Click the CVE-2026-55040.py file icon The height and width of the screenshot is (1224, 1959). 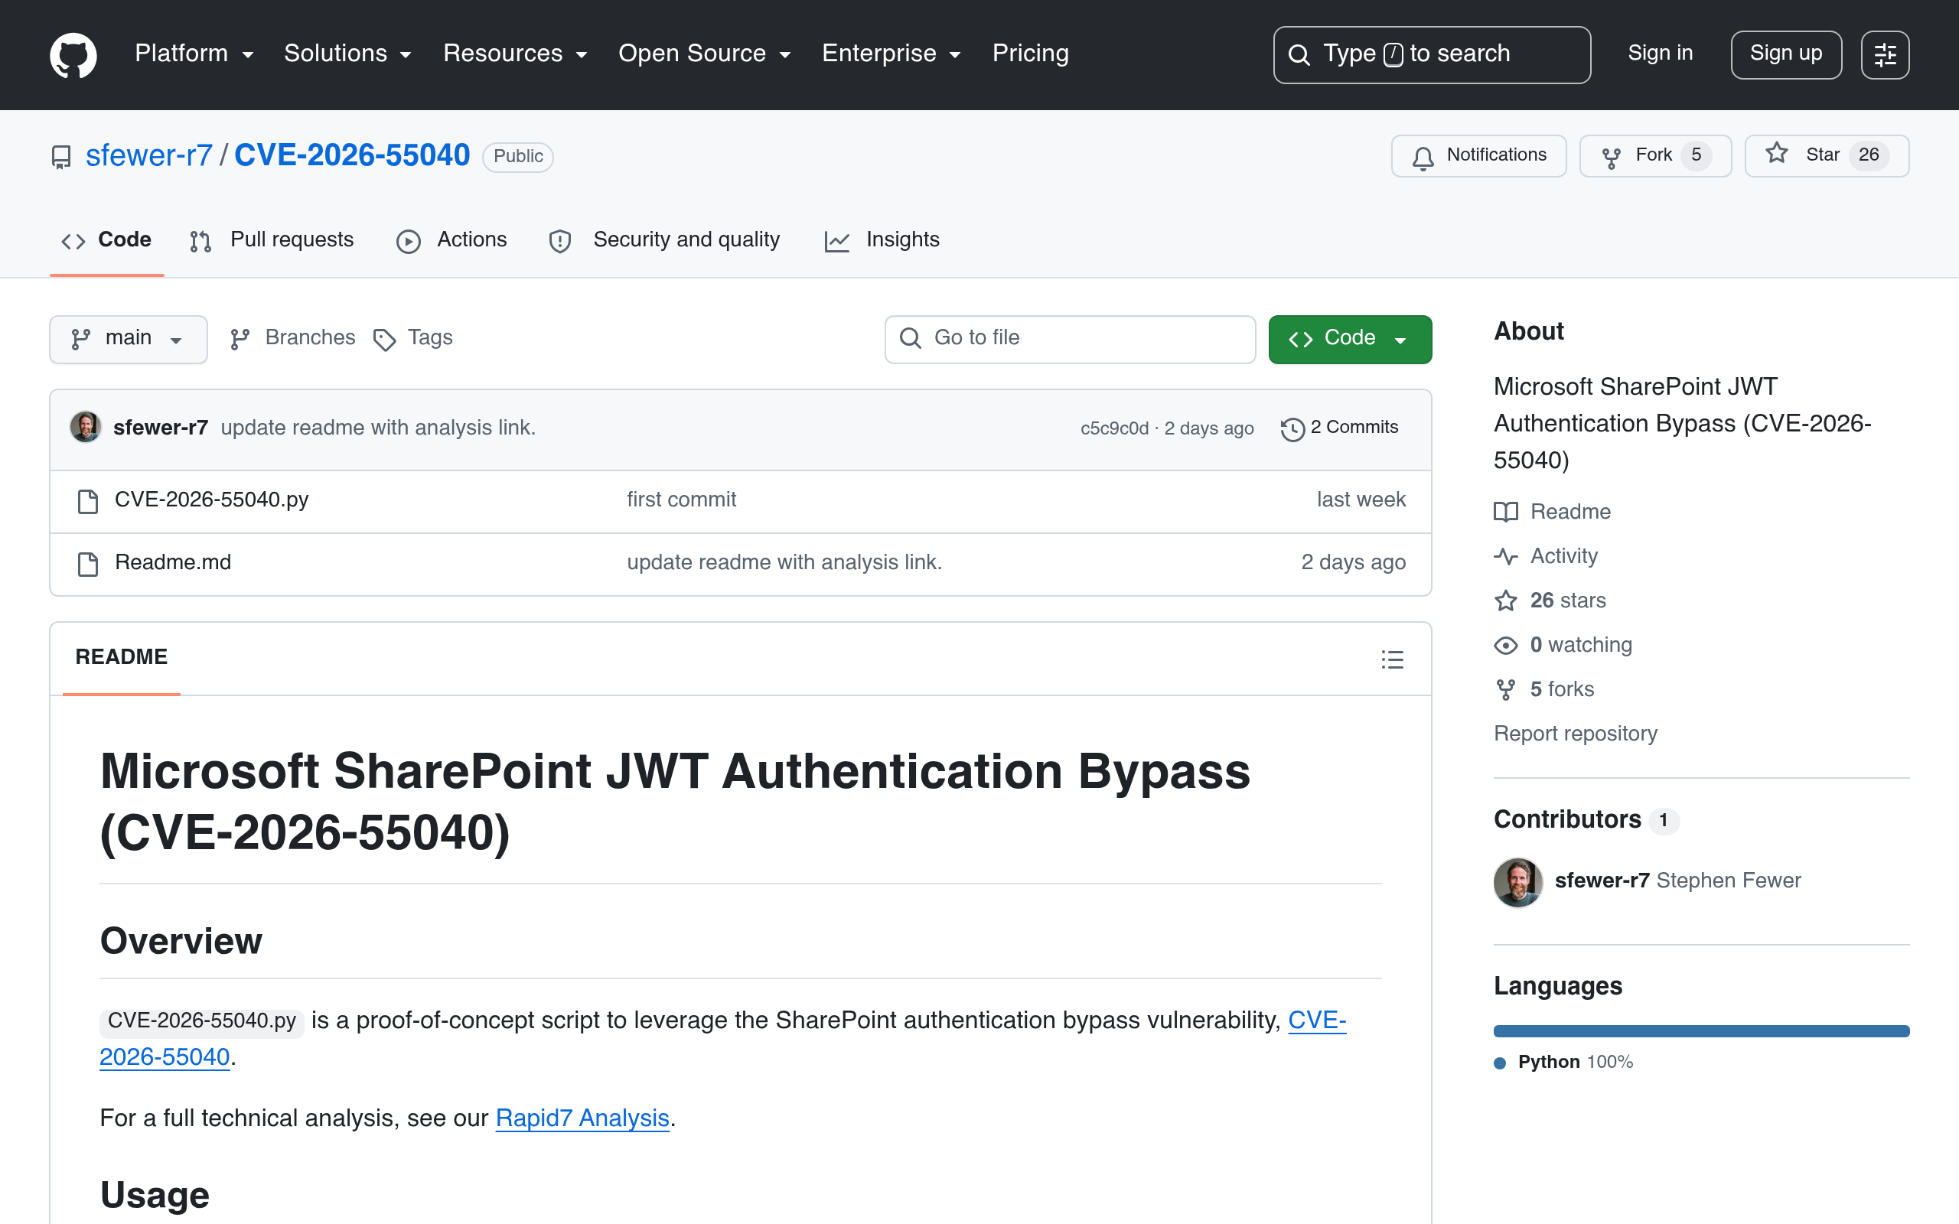[x=87, y=501]
